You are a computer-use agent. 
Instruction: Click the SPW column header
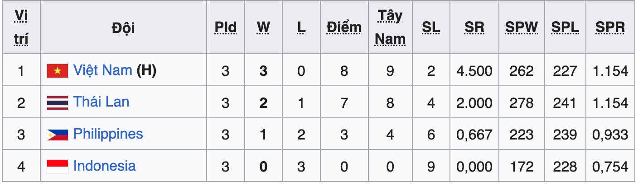(x=521, y=28)
